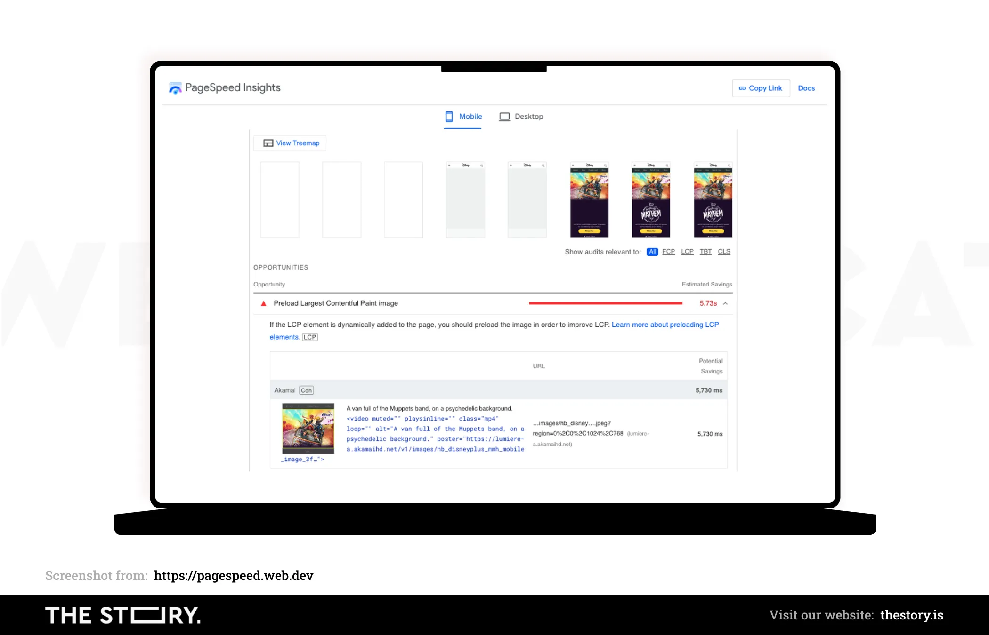
Task: Click the treemap layout icon
Action: point(268,143)
